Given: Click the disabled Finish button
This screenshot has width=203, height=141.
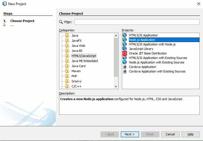Looking at the screenshot, I should (x=150, y=134).
